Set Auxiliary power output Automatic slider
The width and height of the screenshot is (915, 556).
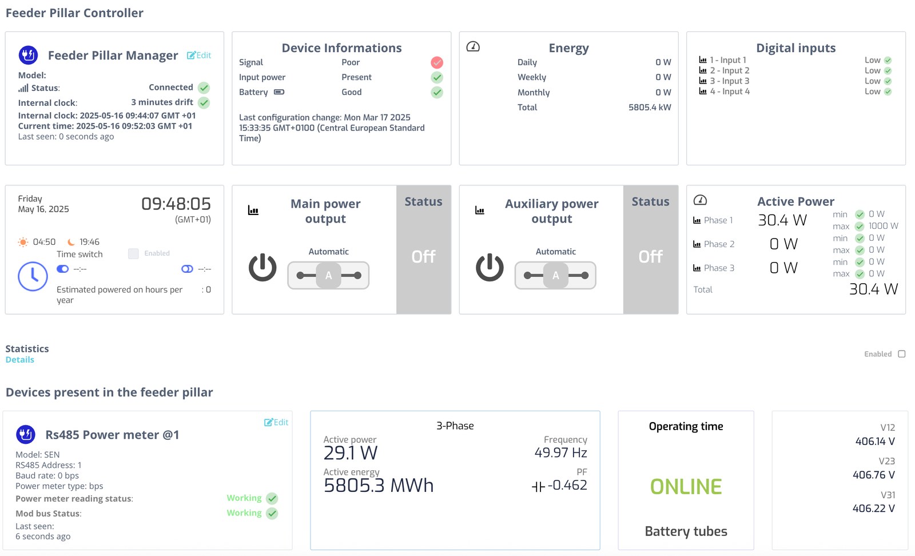tap(555, 276)
